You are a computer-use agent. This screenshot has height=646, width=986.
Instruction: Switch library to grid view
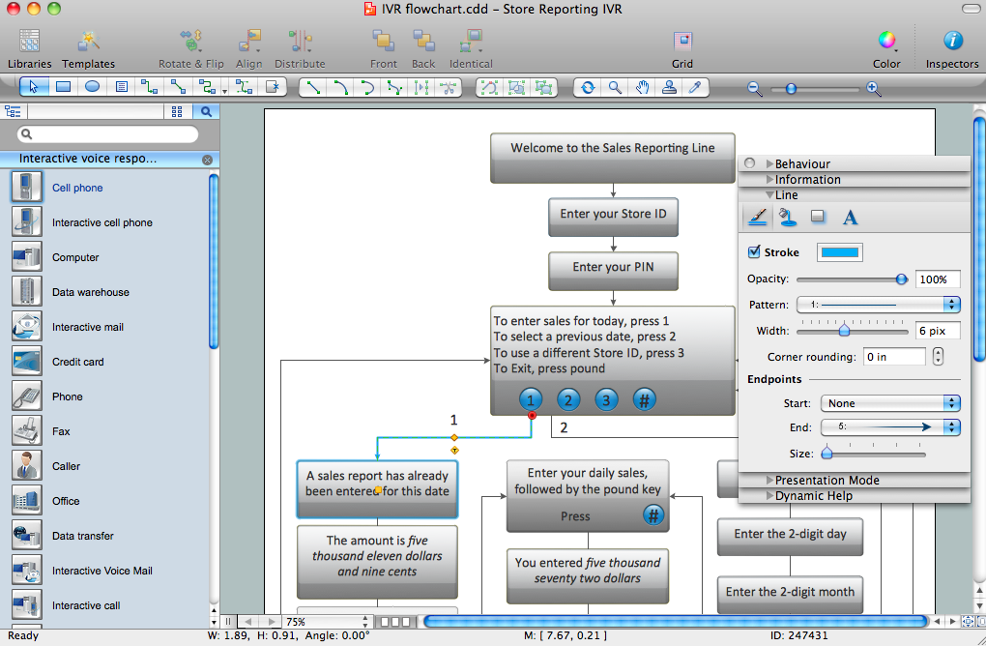click(x=177, y=111)
